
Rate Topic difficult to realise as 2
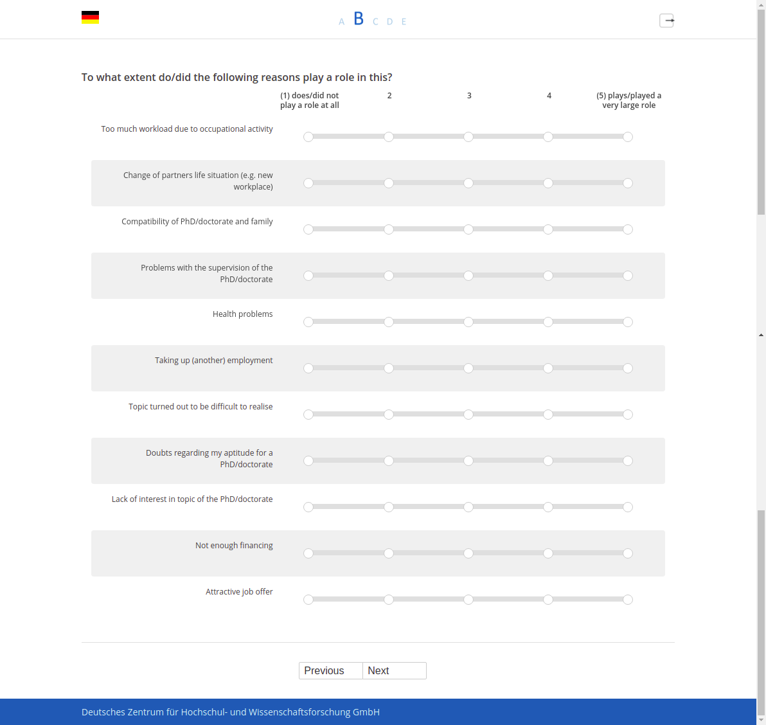[388, 415]
